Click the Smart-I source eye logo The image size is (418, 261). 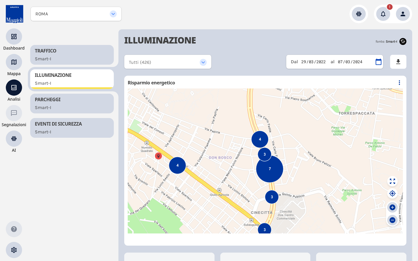pos(403,41)
